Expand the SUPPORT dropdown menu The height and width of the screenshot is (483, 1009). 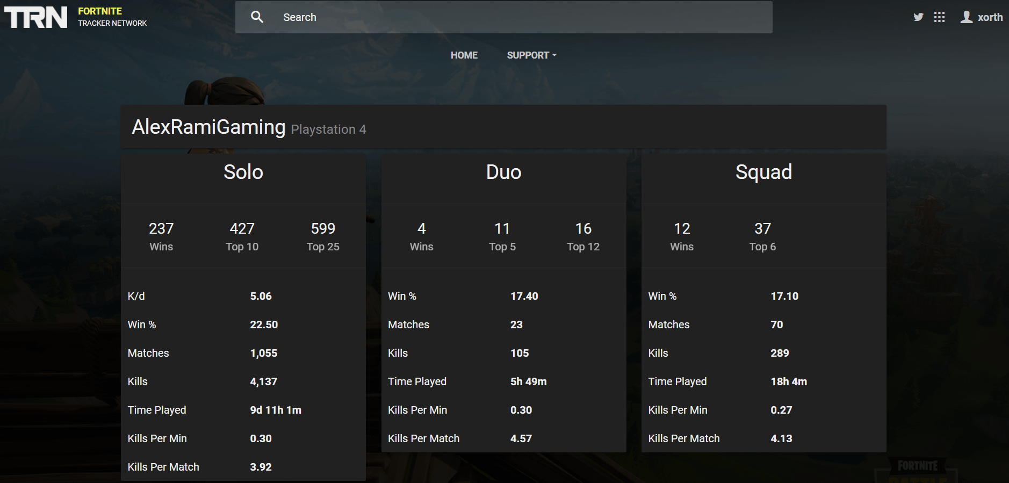pos(532,55)
